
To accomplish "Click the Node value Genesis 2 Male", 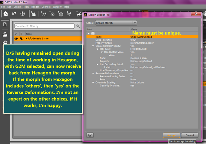I will pos(138,58).
